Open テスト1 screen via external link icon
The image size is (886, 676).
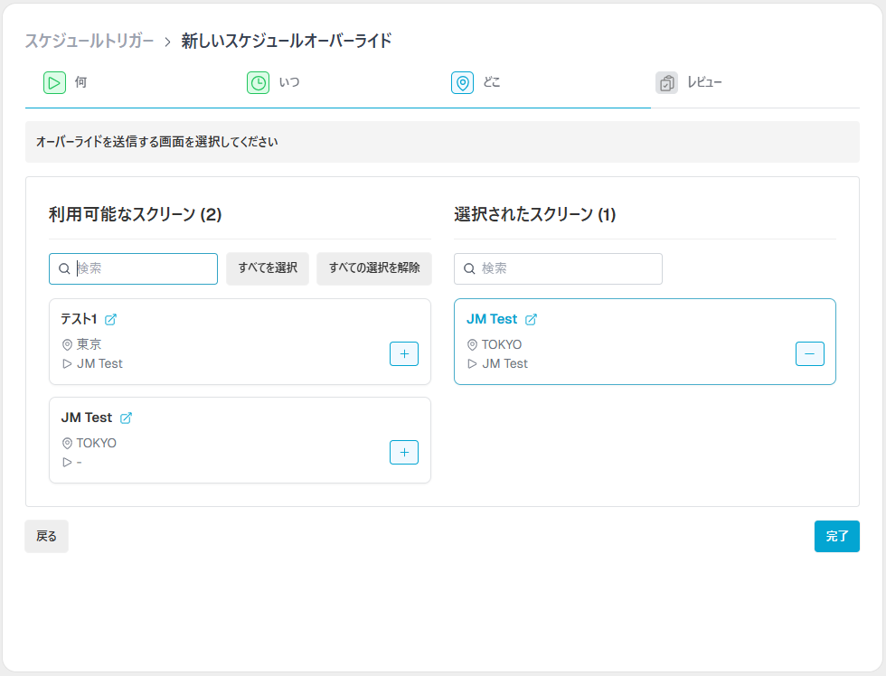click(110, 320)
